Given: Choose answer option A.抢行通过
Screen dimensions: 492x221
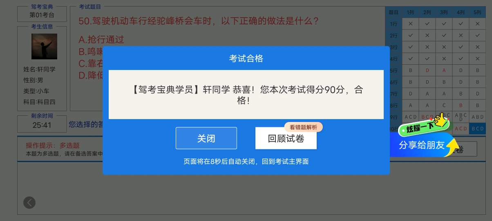Looking at the screenshot, I should pyautogui.click(x=101, y=40).
